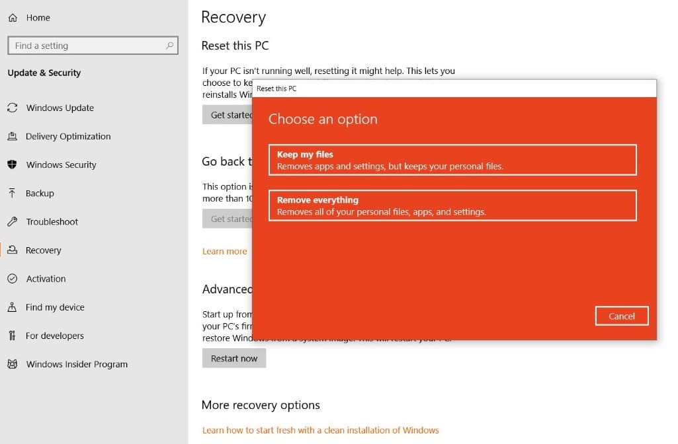This screenshot has height=444, width=678.
Task: Go to Find my device
Action: [x=55, y=307]
